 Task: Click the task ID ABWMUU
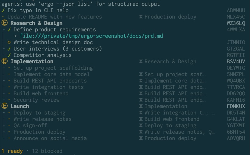tap(236, 10)
